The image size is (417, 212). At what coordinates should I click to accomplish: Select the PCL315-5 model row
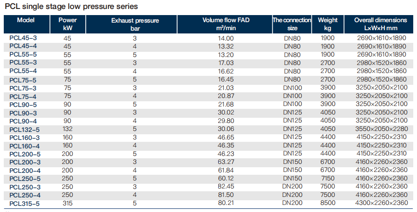click(x=208, y=204)
